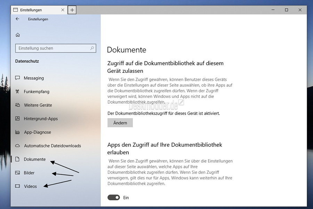Select the App-Diagnose icon
Screen dimensions: 313x209
click(17, 132)
